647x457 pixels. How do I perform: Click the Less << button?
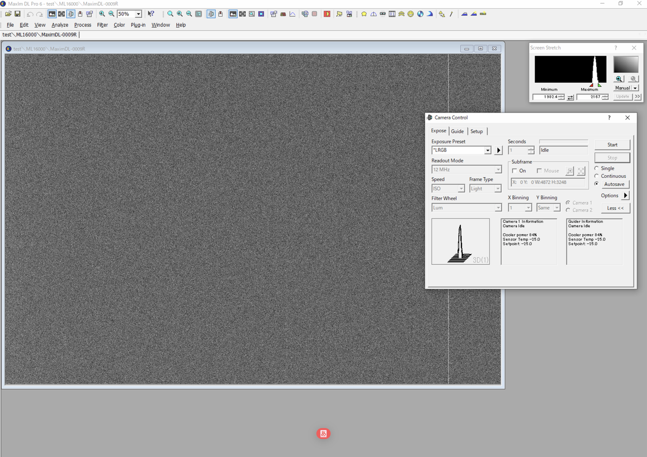(x=615, y=208)
